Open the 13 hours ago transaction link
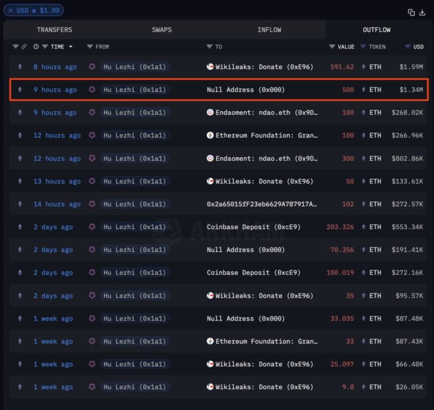The height and width of the screenshot is (410, 434). click(57, 181)
